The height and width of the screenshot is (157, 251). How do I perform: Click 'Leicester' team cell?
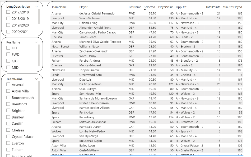pyautogui.click(x=57, y=56)
